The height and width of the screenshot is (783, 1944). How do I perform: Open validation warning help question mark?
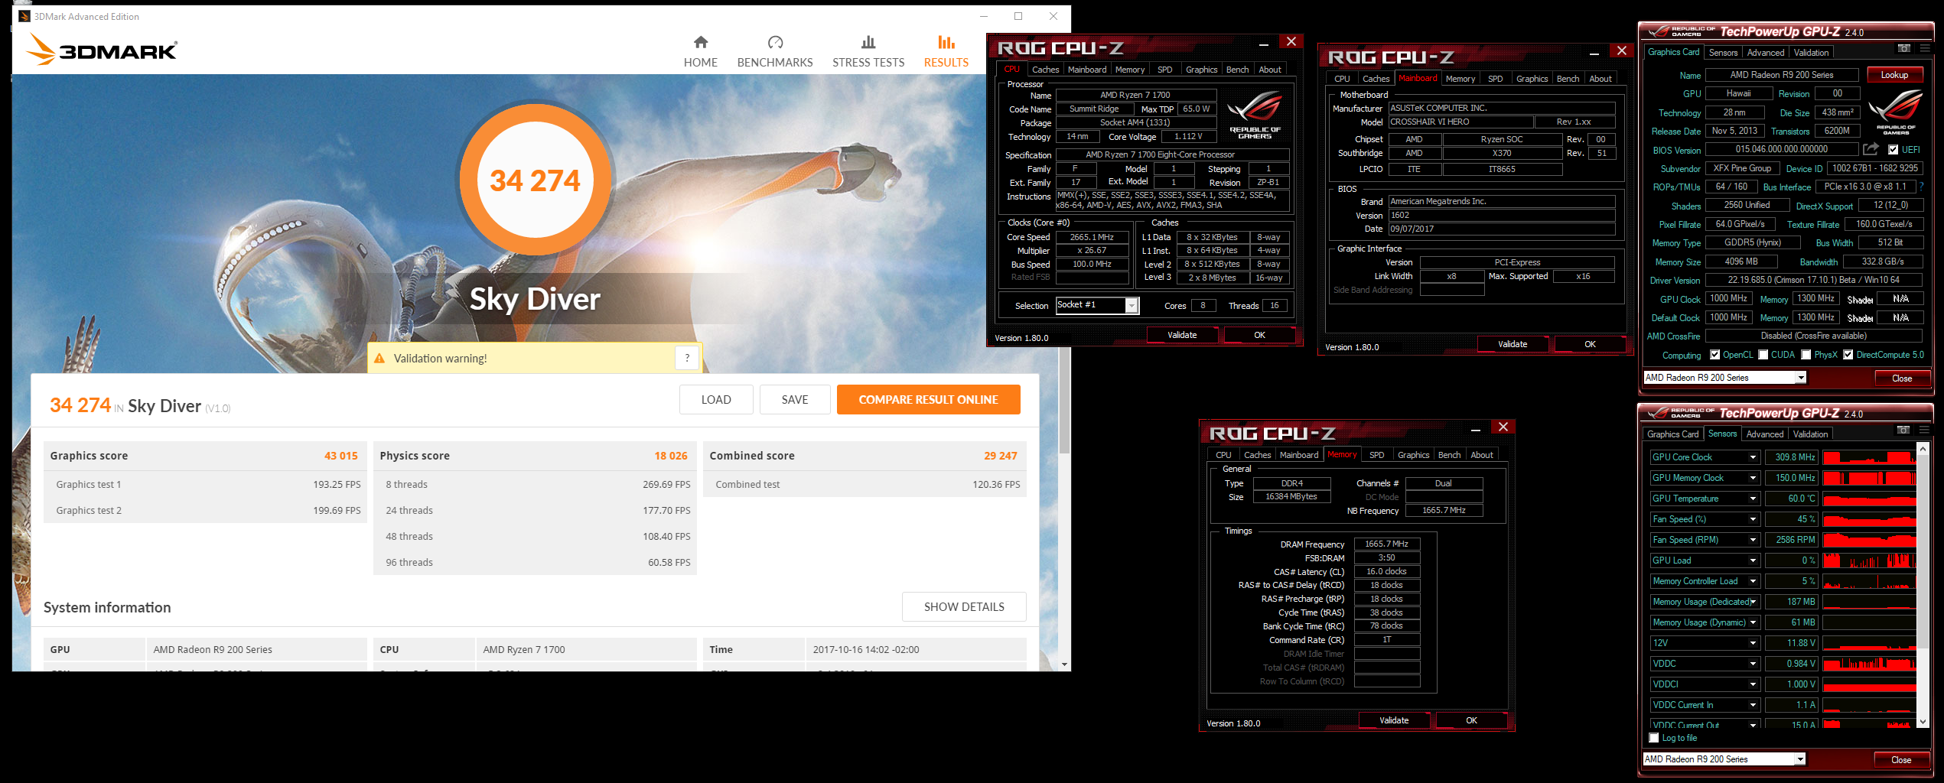click(687, 358)
